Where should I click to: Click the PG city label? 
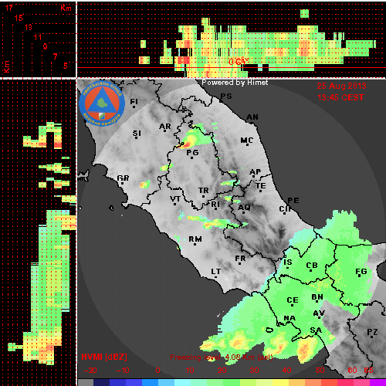(x=192, y=153)
